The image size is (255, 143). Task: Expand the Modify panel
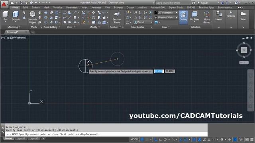[95, 27]
